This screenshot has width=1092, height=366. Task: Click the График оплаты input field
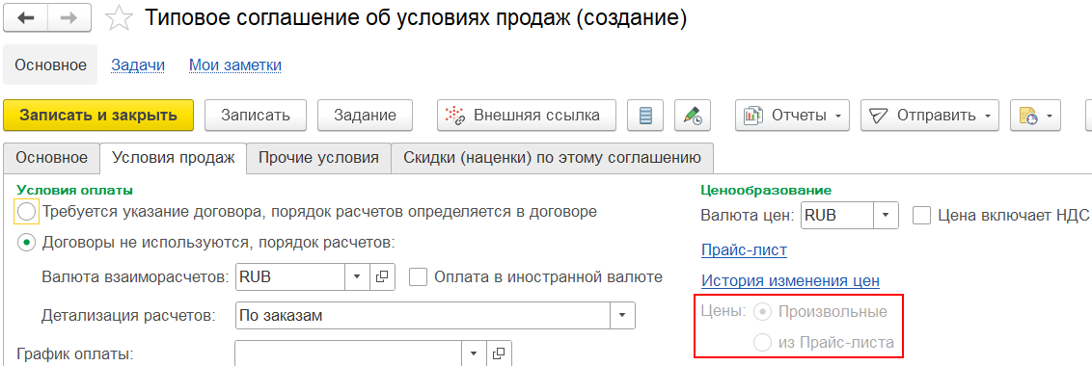pos(349,353)
